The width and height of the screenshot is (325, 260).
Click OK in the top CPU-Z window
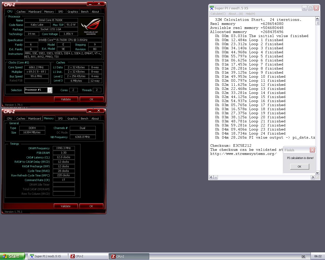91,99
